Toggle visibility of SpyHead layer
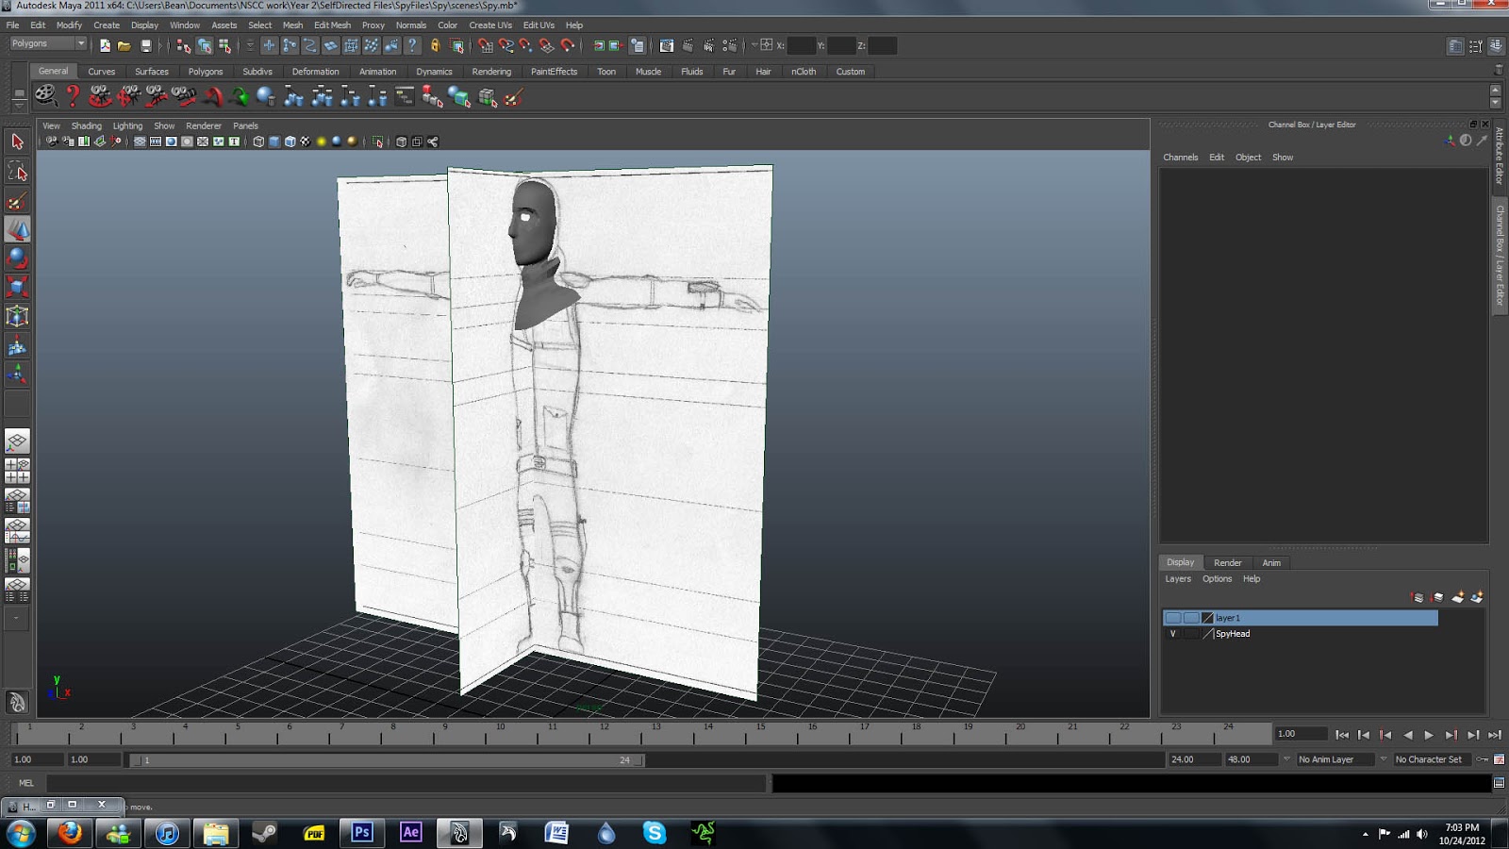This screenshot has height=849, width=1509. pyautogui.click(x=1172, y=634)
